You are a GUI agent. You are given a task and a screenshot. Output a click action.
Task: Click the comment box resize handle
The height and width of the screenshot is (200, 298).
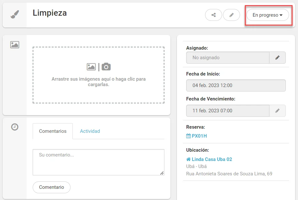[x=162, y=173]
